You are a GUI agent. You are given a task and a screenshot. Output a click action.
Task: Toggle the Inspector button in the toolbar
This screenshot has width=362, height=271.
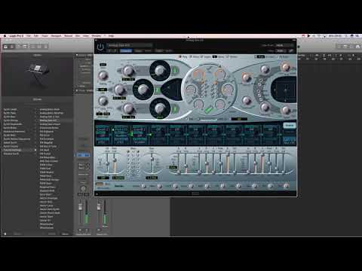click(12, 47)
